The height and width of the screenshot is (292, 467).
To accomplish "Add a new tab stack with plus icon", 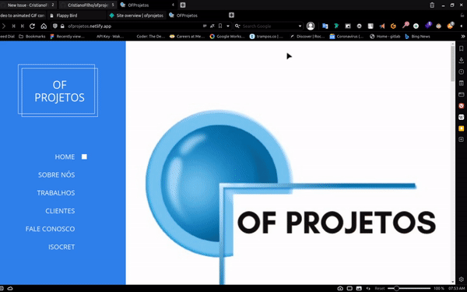I will click(x=183, y=5).
